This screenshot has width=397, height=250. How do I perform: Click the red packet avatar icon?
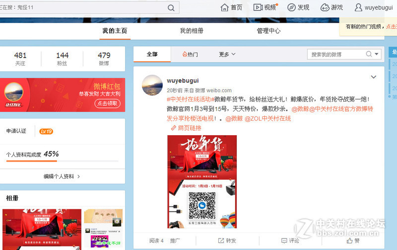pyautogui.click(x=14, y=93)
